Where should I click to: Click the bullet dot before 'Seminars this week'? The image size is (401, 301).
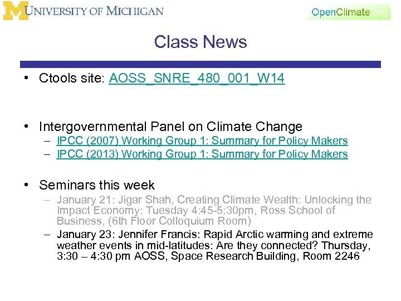tap(27, 185)
